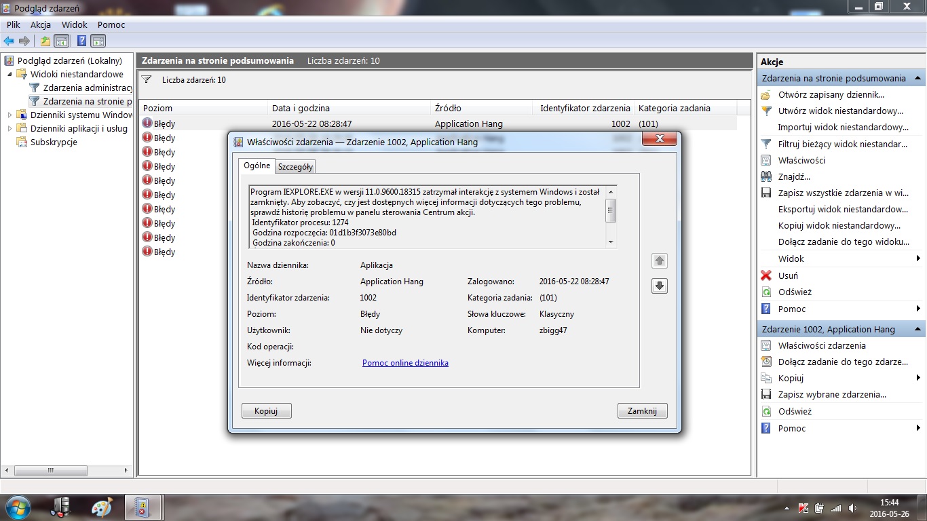
Task: Open the Widok submenu arrow in the actions pane
Action: click(918, 258)
